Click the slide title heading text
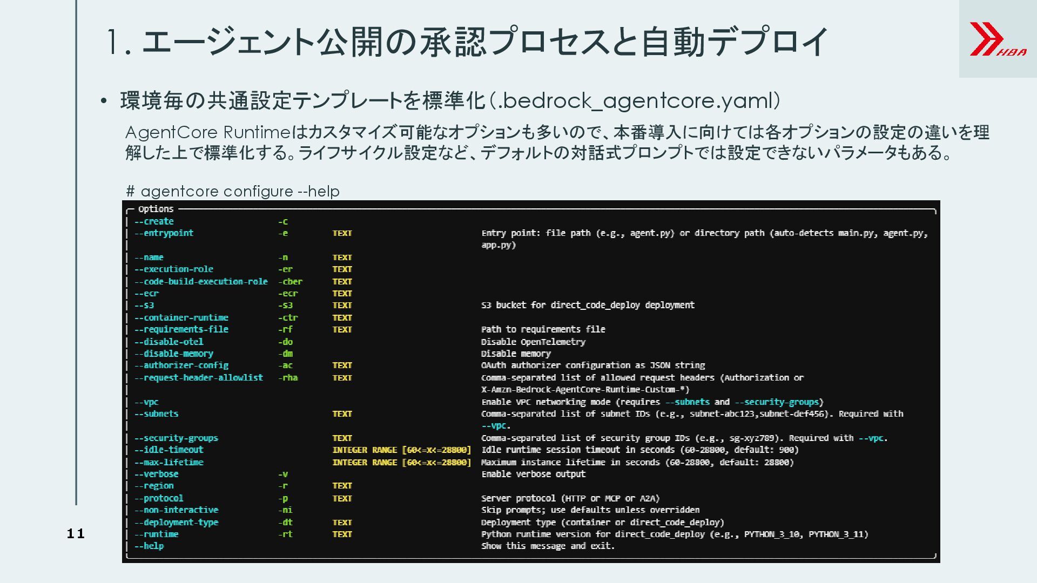 tap(467, 42)
